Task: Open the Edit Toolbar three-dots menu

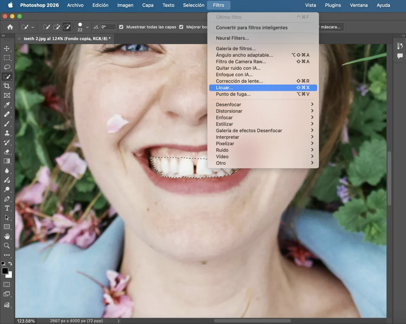Action: tap(7, 255)
